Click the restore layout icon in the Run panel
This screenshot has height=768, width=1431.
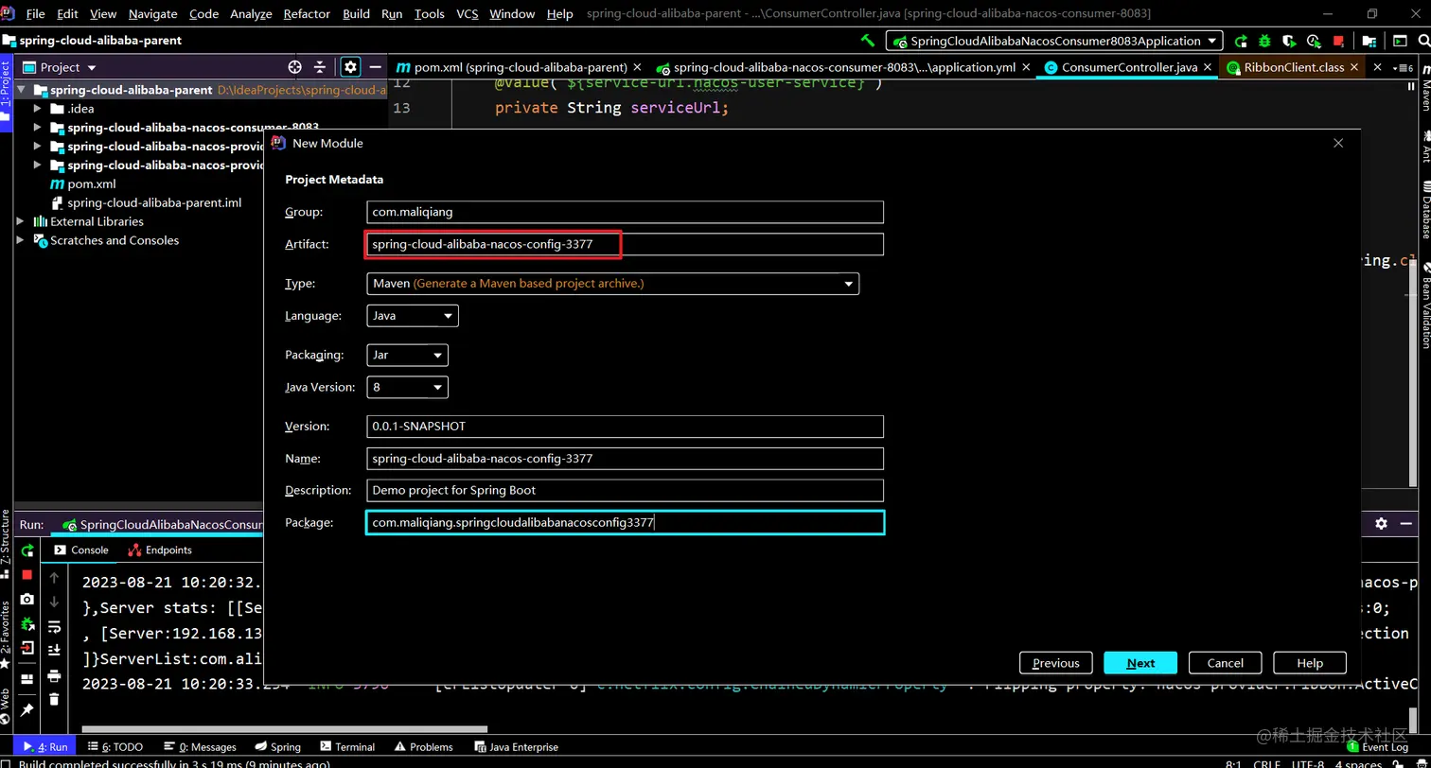tap(27, 678)
